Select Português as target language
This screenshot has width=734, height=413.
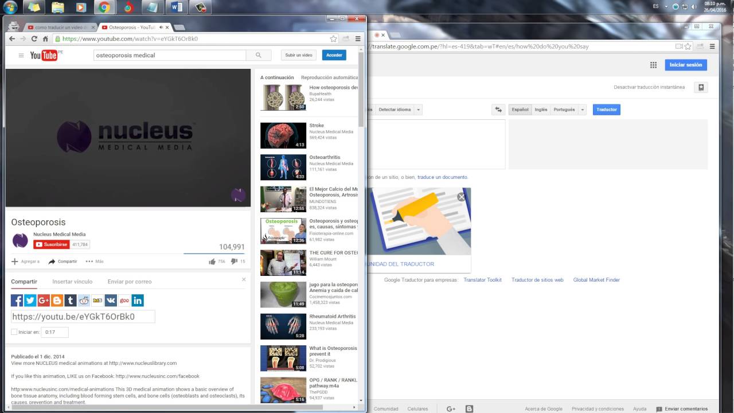(564, 110)
